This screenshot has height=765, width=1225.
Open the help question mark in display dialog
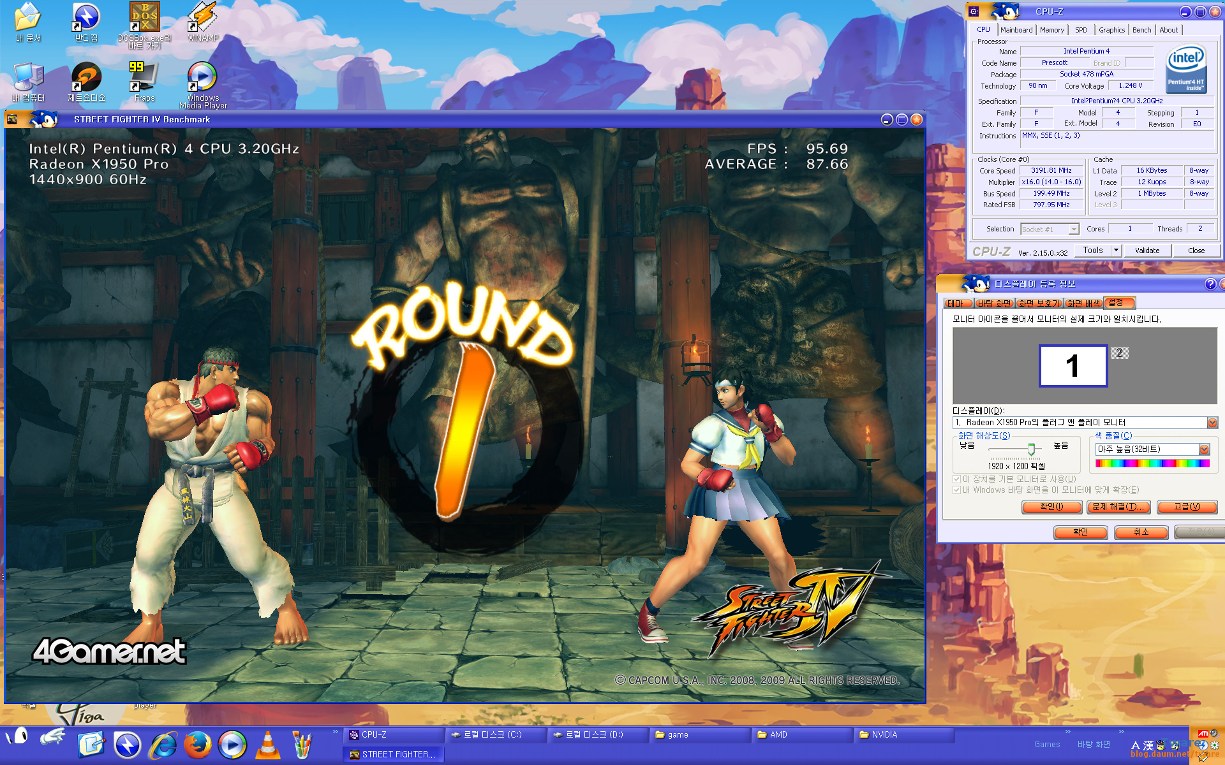[1210, 284]
